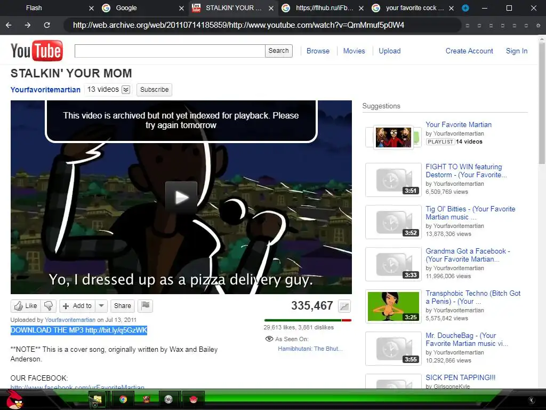
Task: Click the thumbs-up Like button
Action: pyautogui.click(x=26, y=306)
